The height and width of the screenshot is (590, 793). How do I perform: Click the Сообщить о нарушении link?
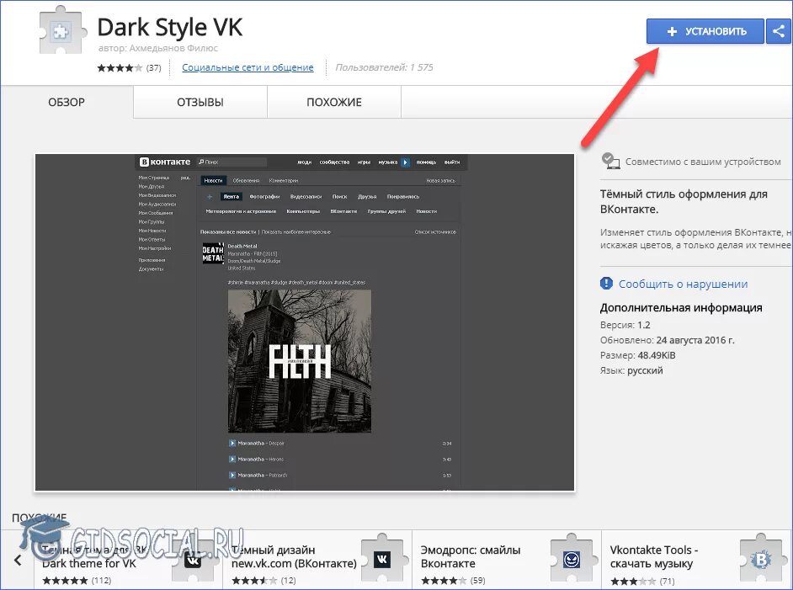pos(683,284)
